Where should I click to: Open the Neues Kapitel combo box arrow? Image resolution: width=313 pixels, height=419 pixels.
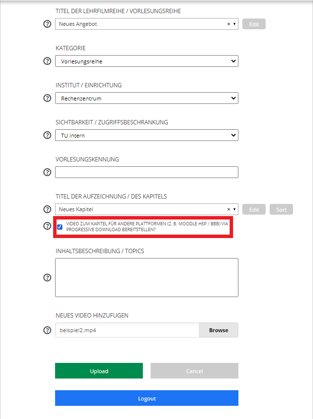tap(234, 209)
